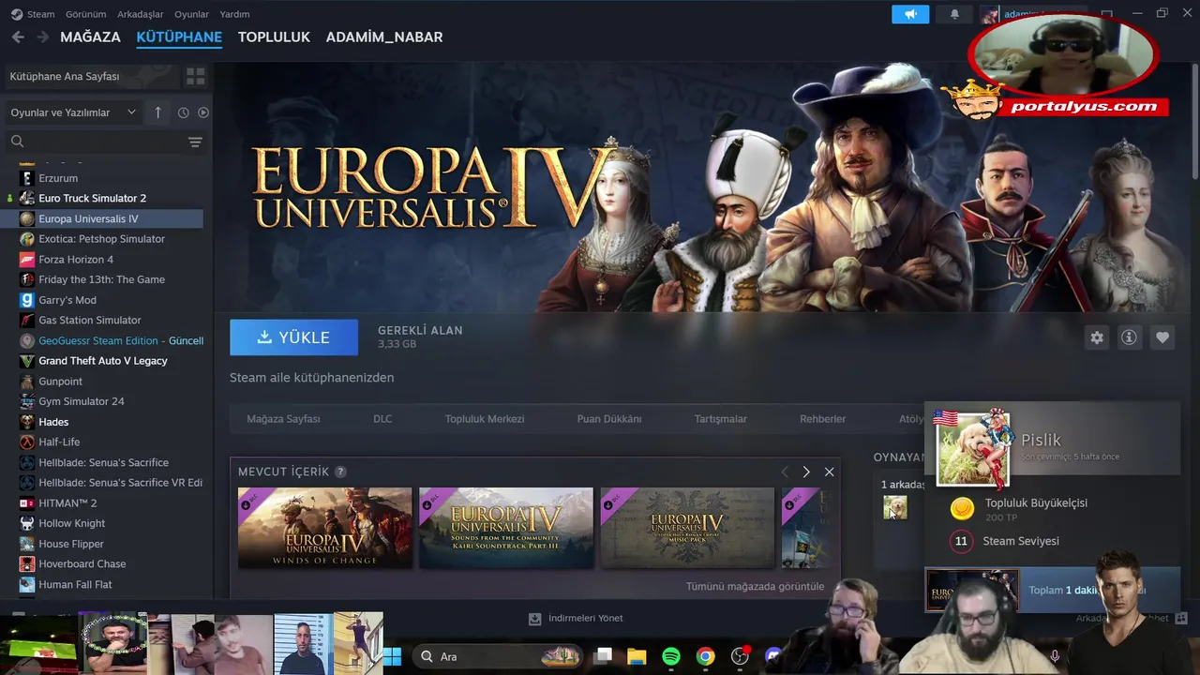Open the Winds of Change DLC thumbnail
Viewport: 1200px width, 675px height.
324,528
